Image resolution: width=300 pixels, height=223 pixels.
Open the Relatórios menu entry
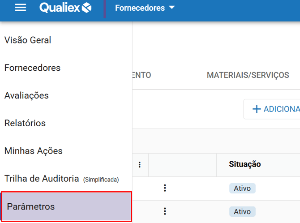25,123
